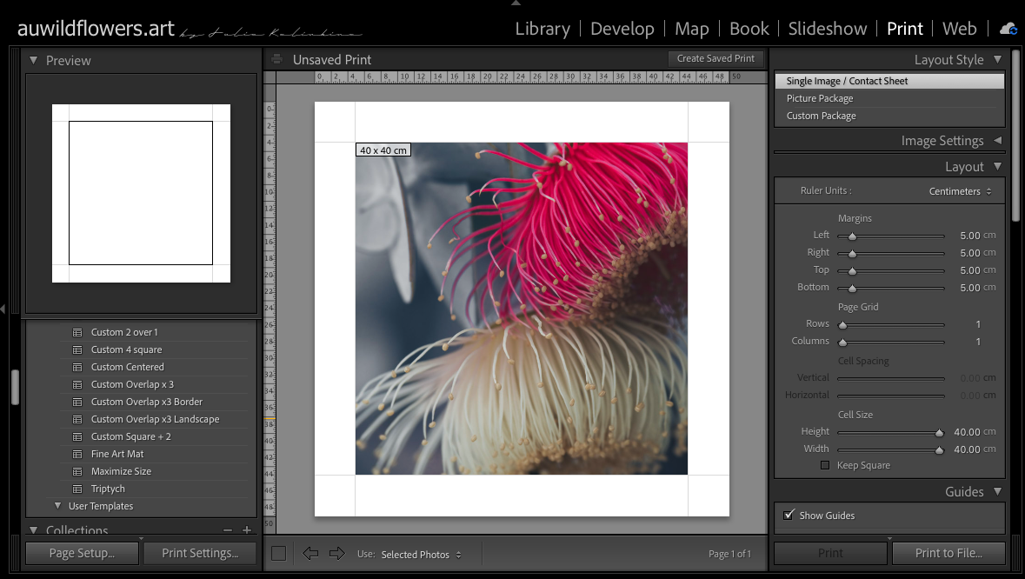The image size is (1025, 579).
Task: Open the Map module
Action: 692,29
